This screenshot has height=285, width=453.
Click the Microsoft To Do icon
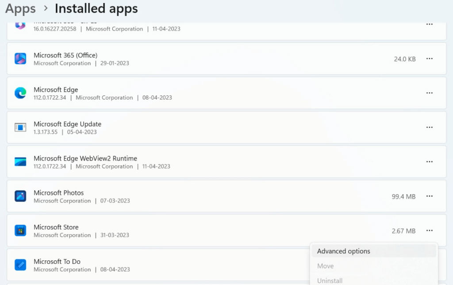click(20, 265)
